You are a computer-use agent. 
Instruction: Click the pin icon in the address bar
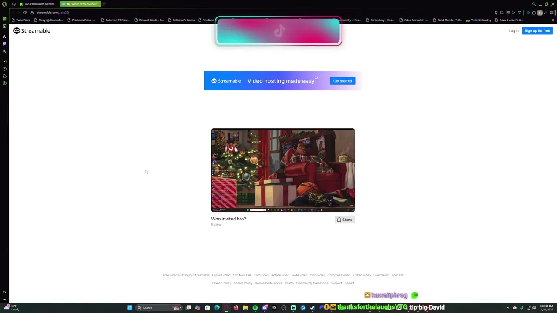pyautogui.click(x=496, y=13)
